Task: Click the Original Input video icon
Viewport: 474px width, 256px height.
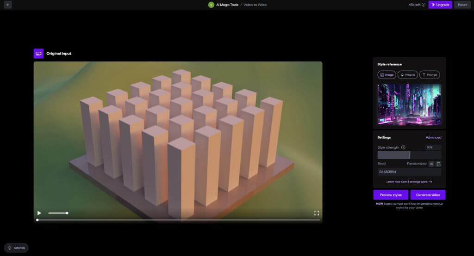Action: 38,54
